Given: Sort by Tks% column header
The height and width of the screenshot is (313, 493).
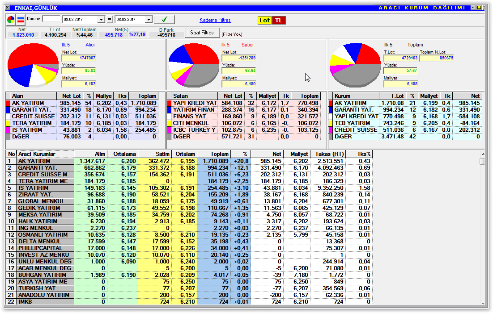Looking at the screenshot, I should [359, 154].
